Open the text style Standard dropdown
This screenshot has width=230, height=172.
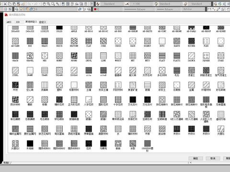pyautogui.click(x=112, y=4)
